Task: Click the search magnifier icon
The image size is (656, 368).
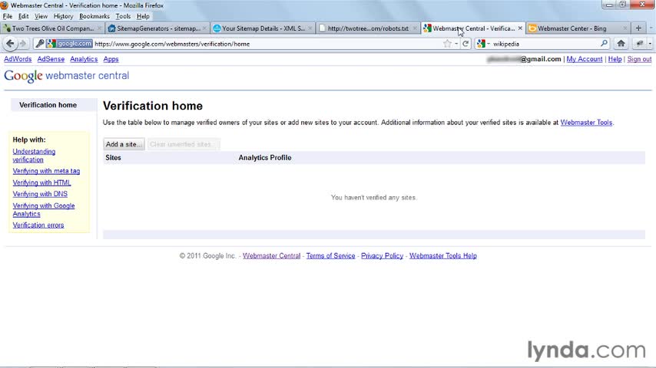Action: click(604, 44)
